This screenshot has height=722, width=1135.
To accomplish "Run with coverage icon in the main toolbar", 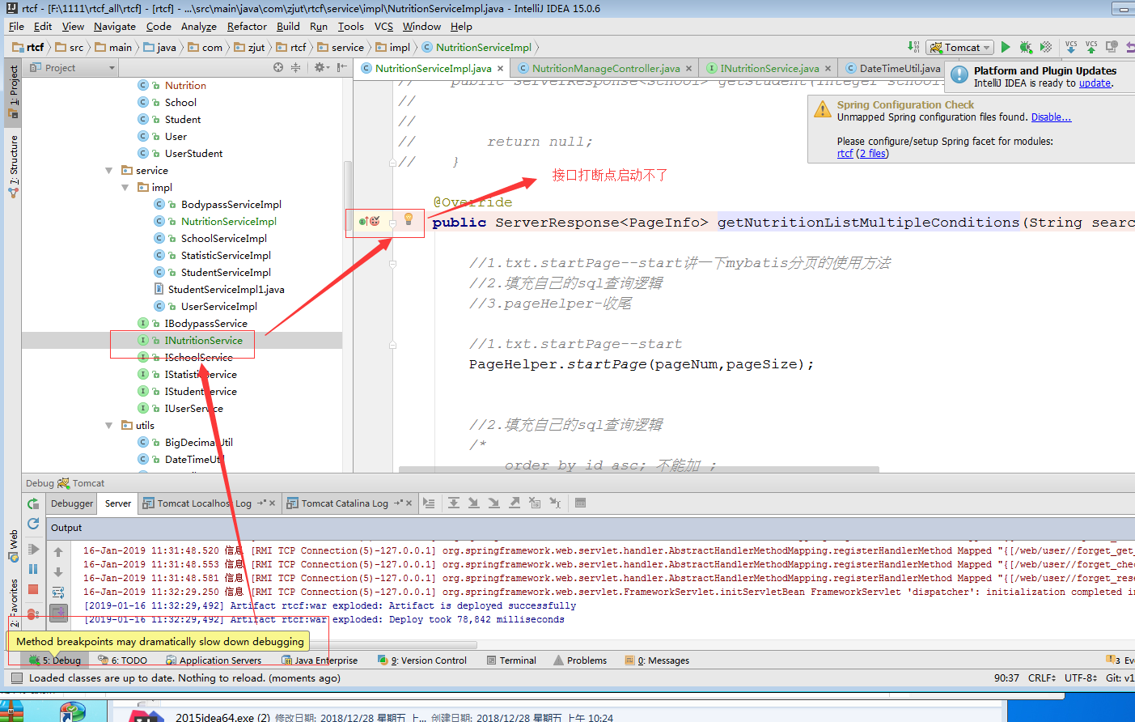I will 1046,47.
